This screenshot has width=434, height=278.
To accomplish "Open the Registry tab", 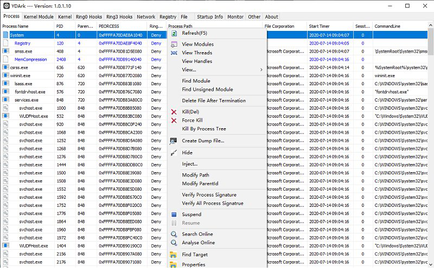I will [x=168, y=17].
